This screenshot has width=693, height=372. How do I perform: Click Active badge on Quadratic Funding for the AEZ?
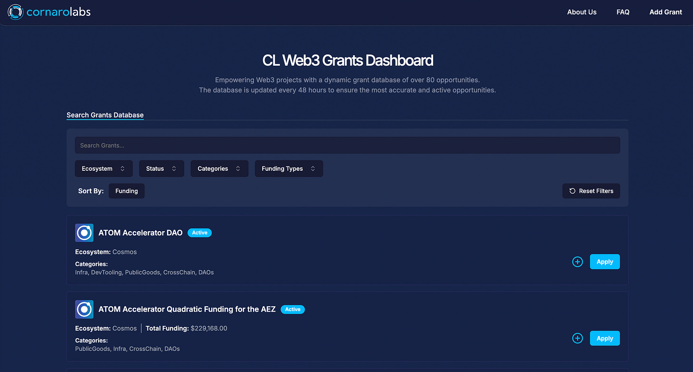pos(293,309)
